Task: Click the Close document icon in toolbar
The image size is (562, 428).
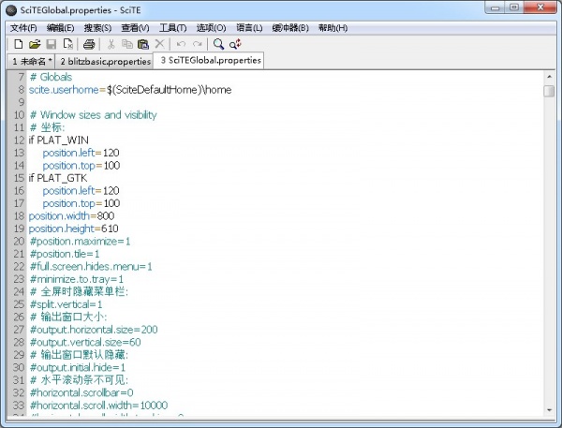Action: [x=68, y=44]
